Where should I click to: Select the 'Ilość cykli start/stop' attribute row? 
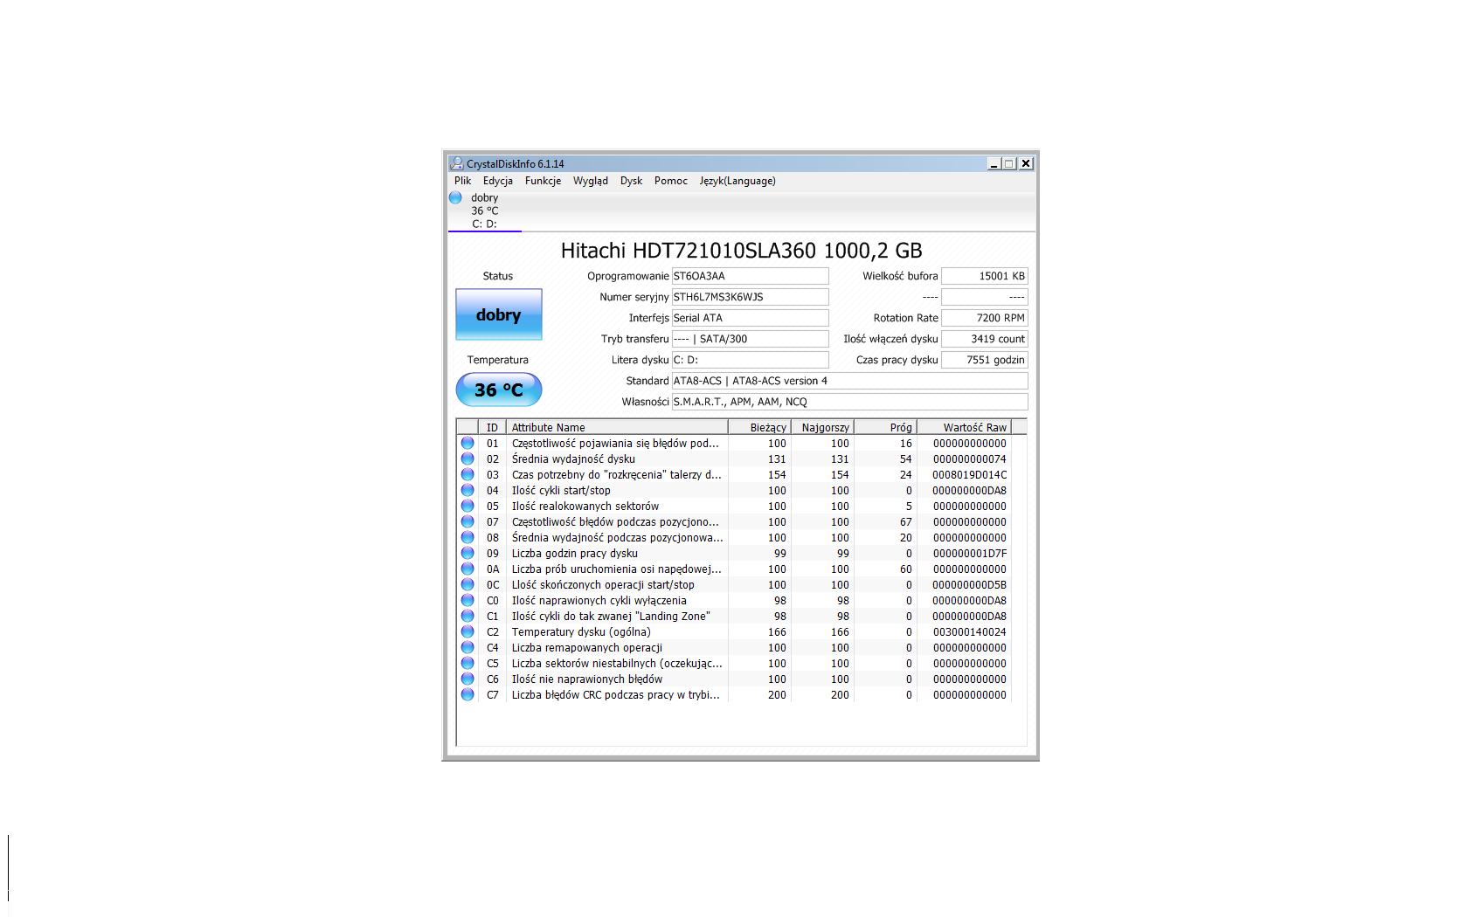(x=734, y=491)
